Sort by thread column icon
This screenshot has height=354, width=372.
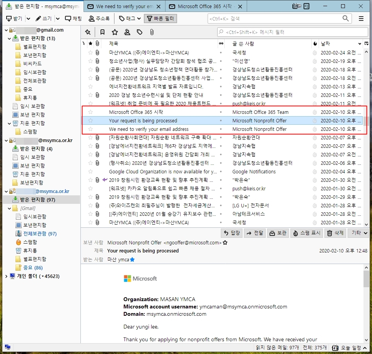point(84,43)
